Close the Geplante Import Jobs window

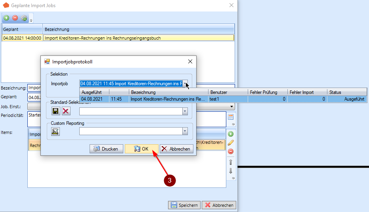[x=231, y=5]
